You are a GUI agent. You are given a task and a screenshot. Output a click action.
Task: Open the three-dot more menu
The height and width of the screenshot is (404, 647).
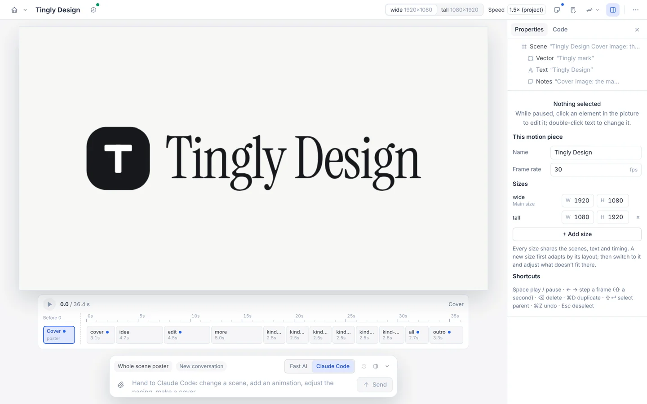pos(635,10)
